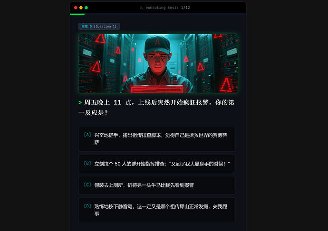Click the [B] label marker
Image resolution: width=328 pixels, height=231 pixels.
[x=87, y=163]
